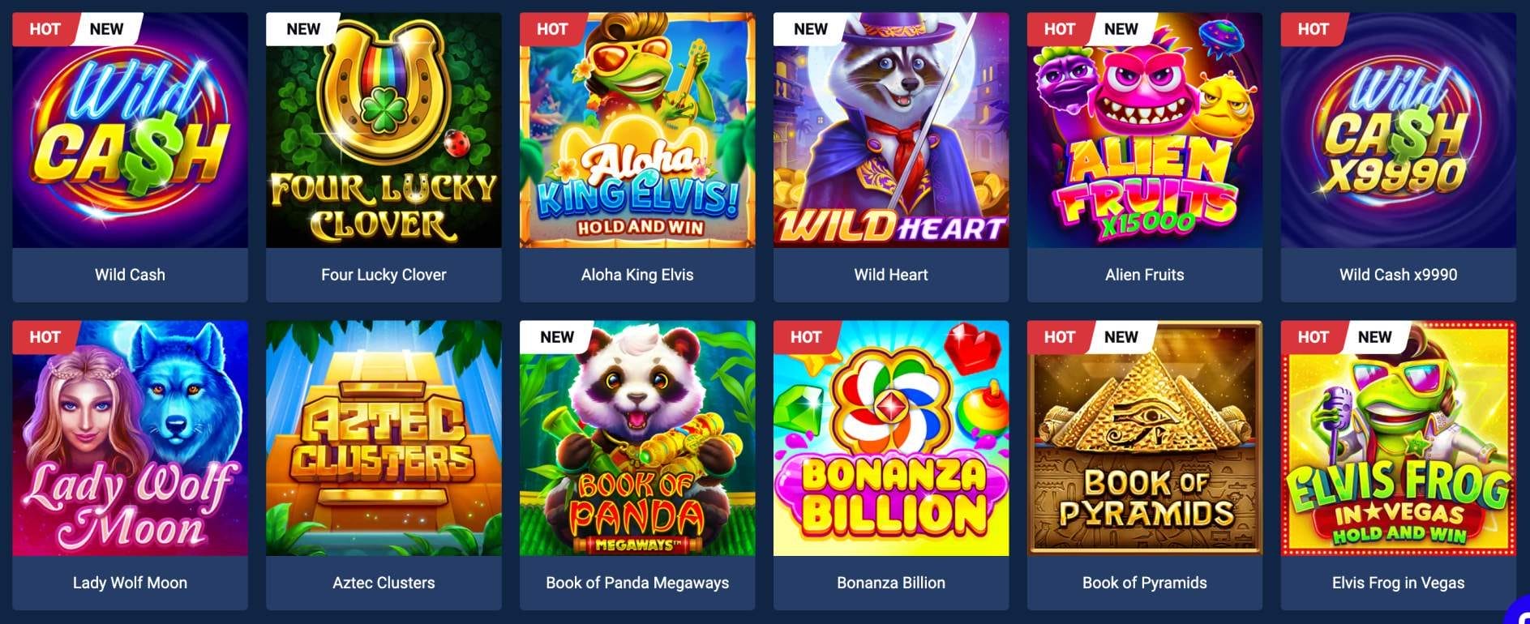Click the Wild Heart title link

click(891, 275)
